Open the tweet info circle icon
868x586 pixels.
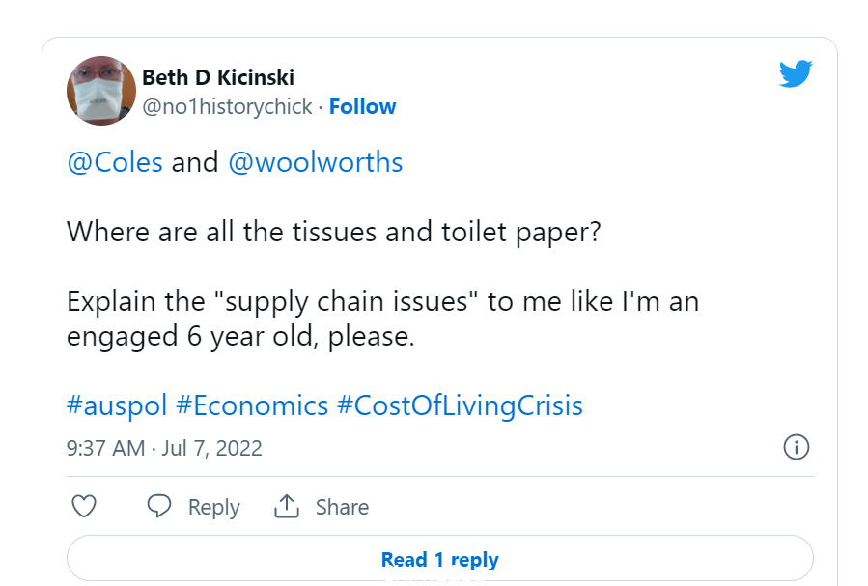point(796,447)
